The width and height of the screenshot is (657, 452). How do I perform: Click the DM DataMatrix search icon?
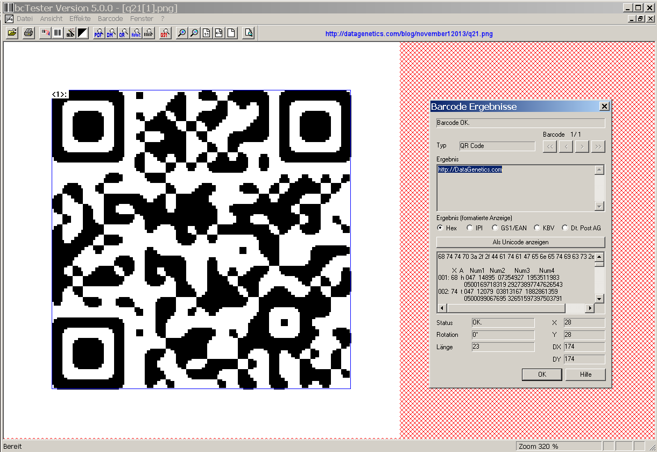pyautogui.click(x=111, y=33)
